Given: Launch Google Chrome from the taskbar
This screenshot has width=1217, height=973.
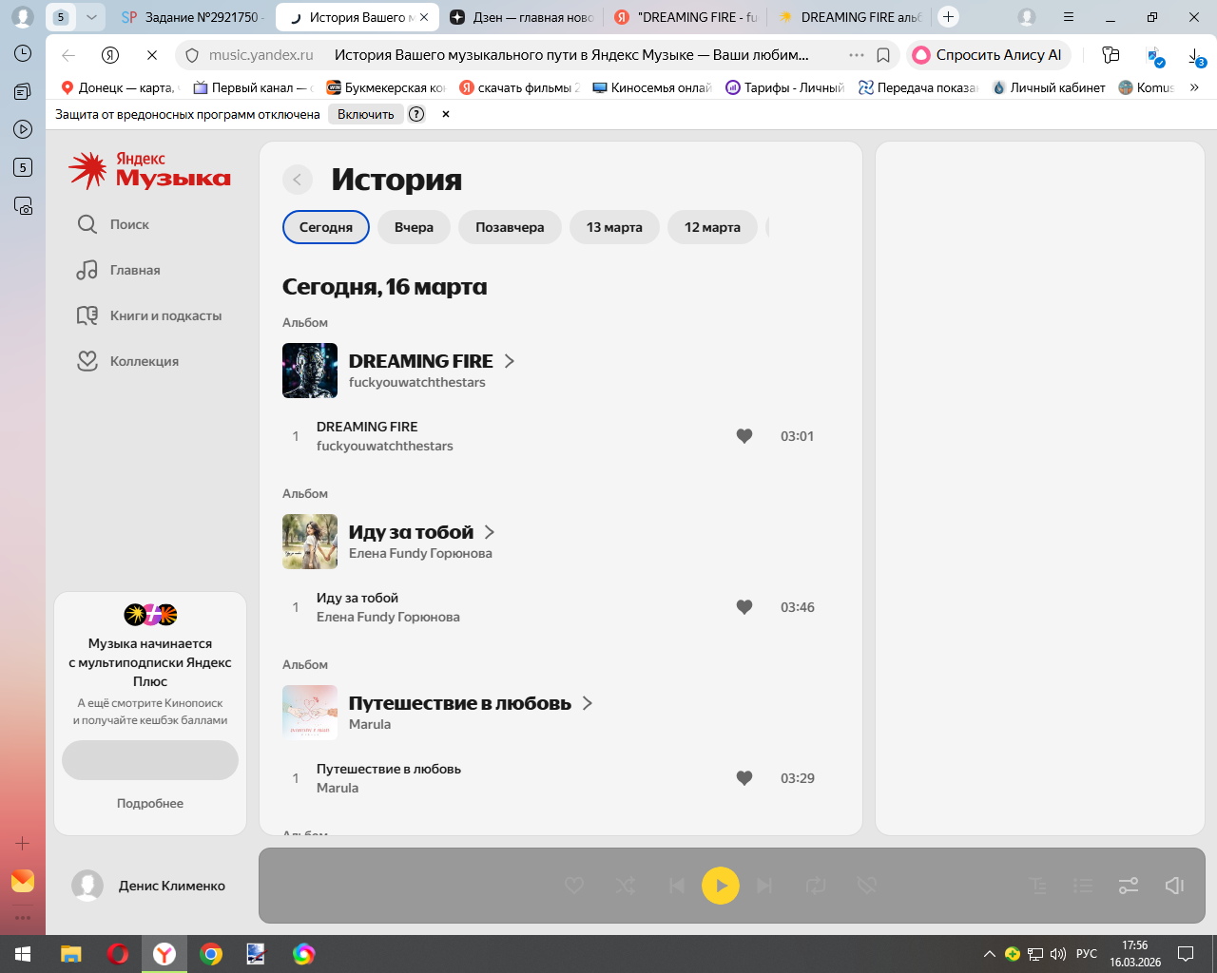Looking at the screenshot, I should pyautogui.click(x=211, y=954).
